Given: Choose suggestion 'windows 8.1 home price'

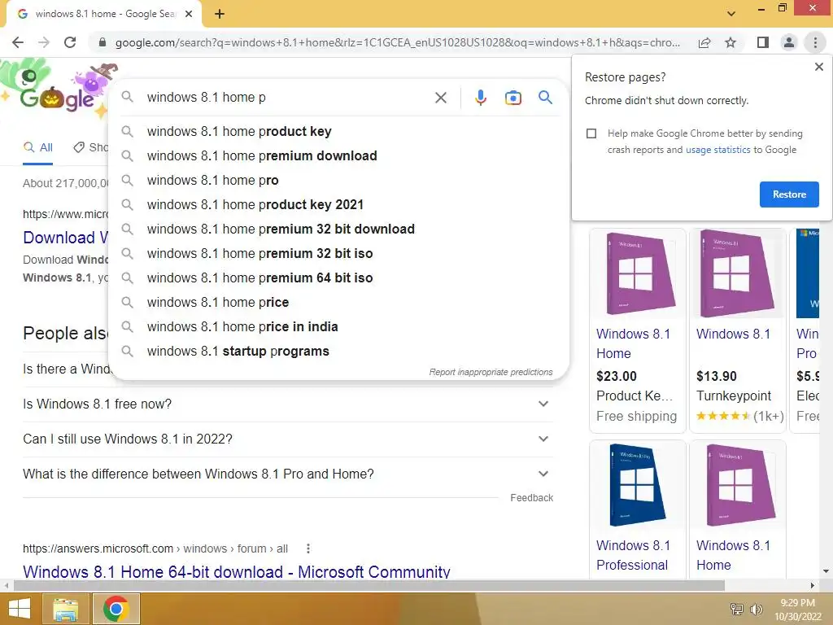Looking at the screenshot, I should pos(339,303).
